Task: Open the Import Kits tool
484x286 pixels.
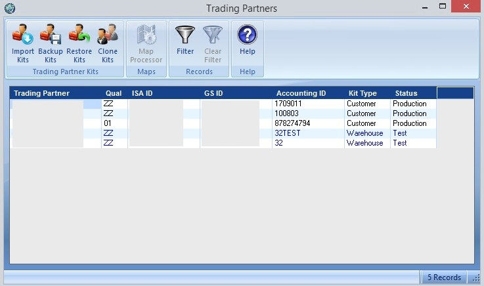Action: (23, 43)
